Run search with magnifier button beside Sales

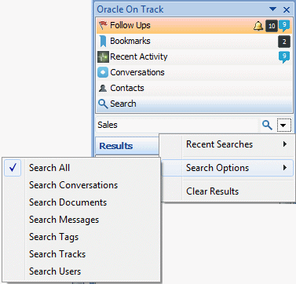coord(267,126)
